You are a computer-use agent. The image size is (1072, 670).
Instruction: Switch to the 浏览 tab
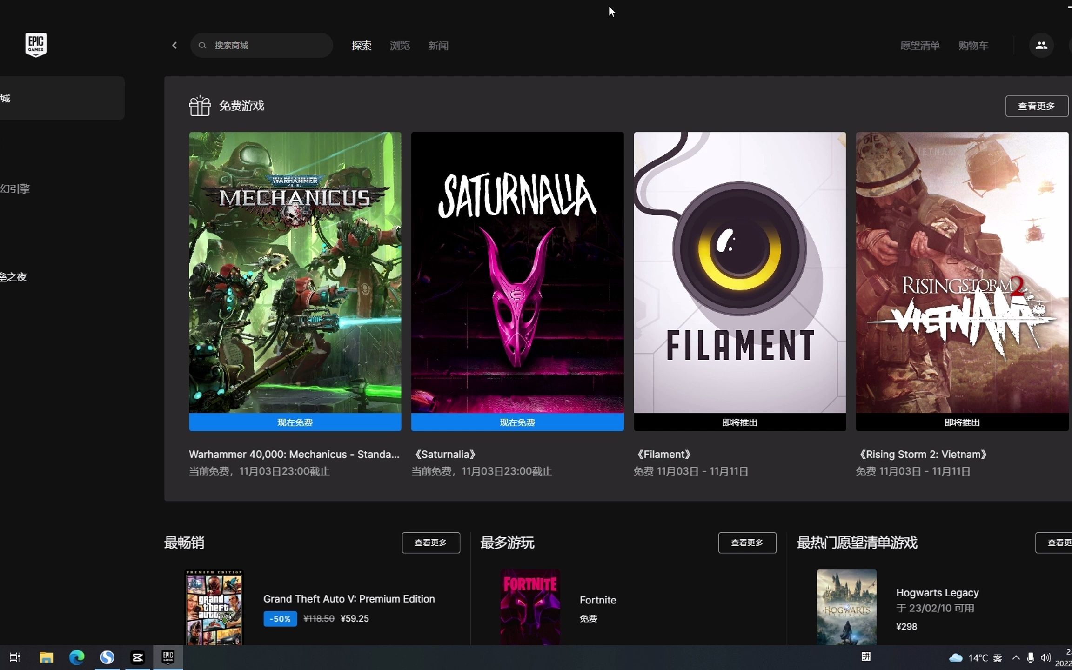click(x=400, y=46)
